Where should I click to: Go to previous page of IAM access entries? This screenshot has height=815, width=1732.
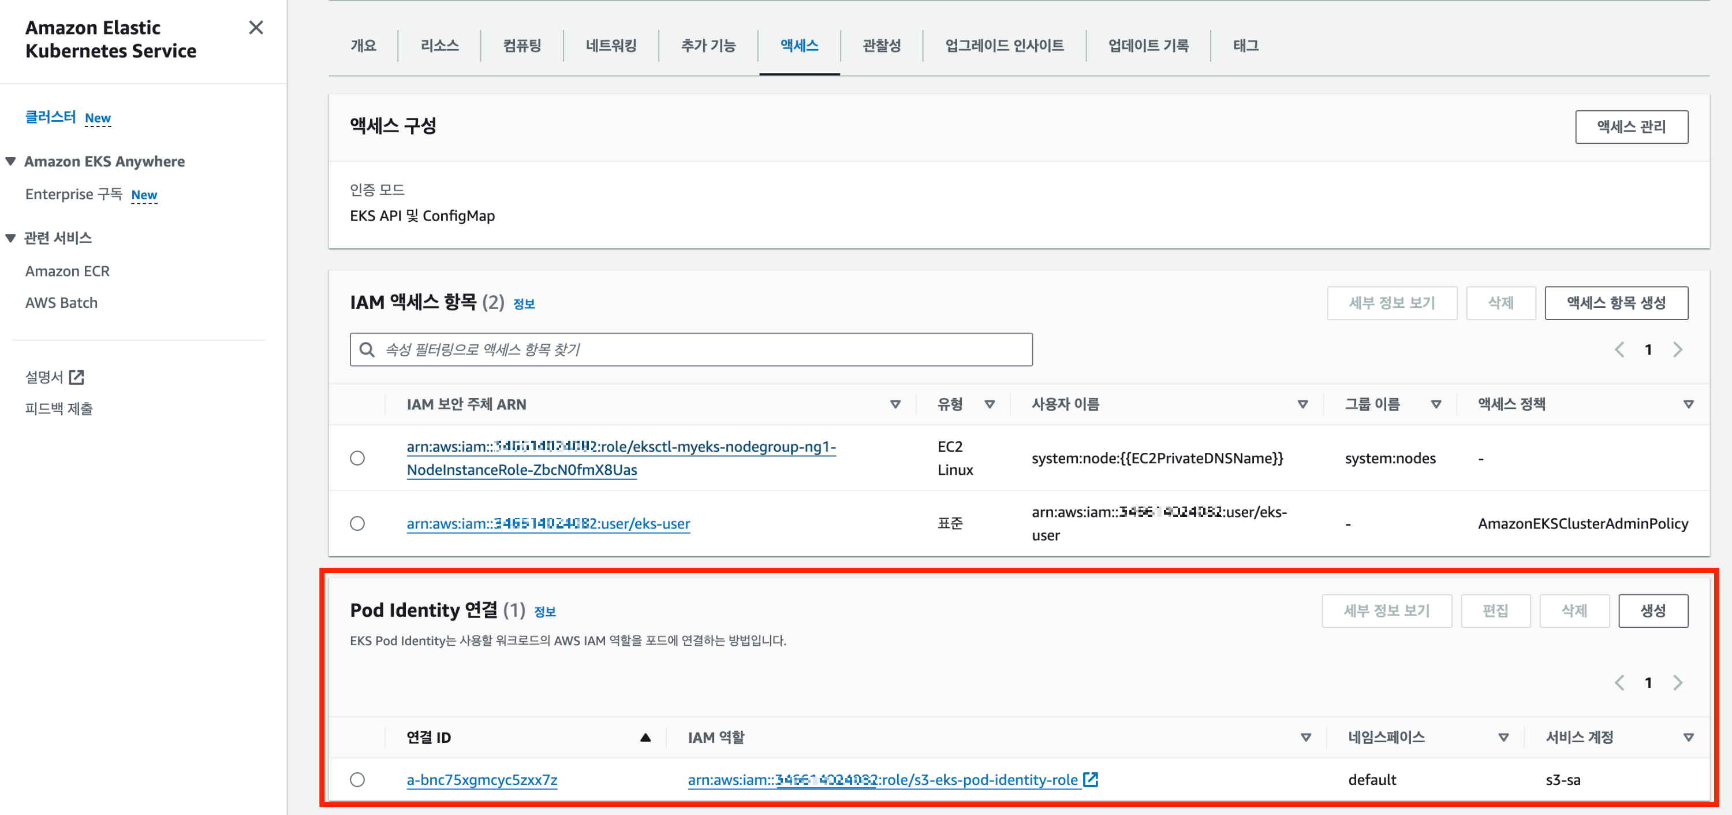[1619, 349]
